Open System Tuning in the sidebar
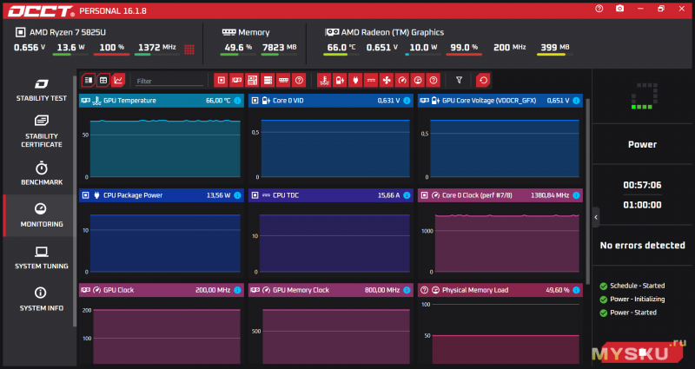Screen dimensions: 695x369 pos(41,257)
